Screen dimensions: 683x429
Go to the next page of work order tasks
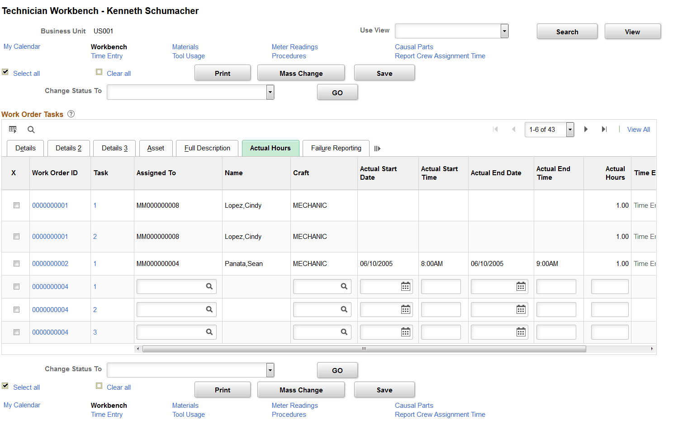(x=586, y=129)
